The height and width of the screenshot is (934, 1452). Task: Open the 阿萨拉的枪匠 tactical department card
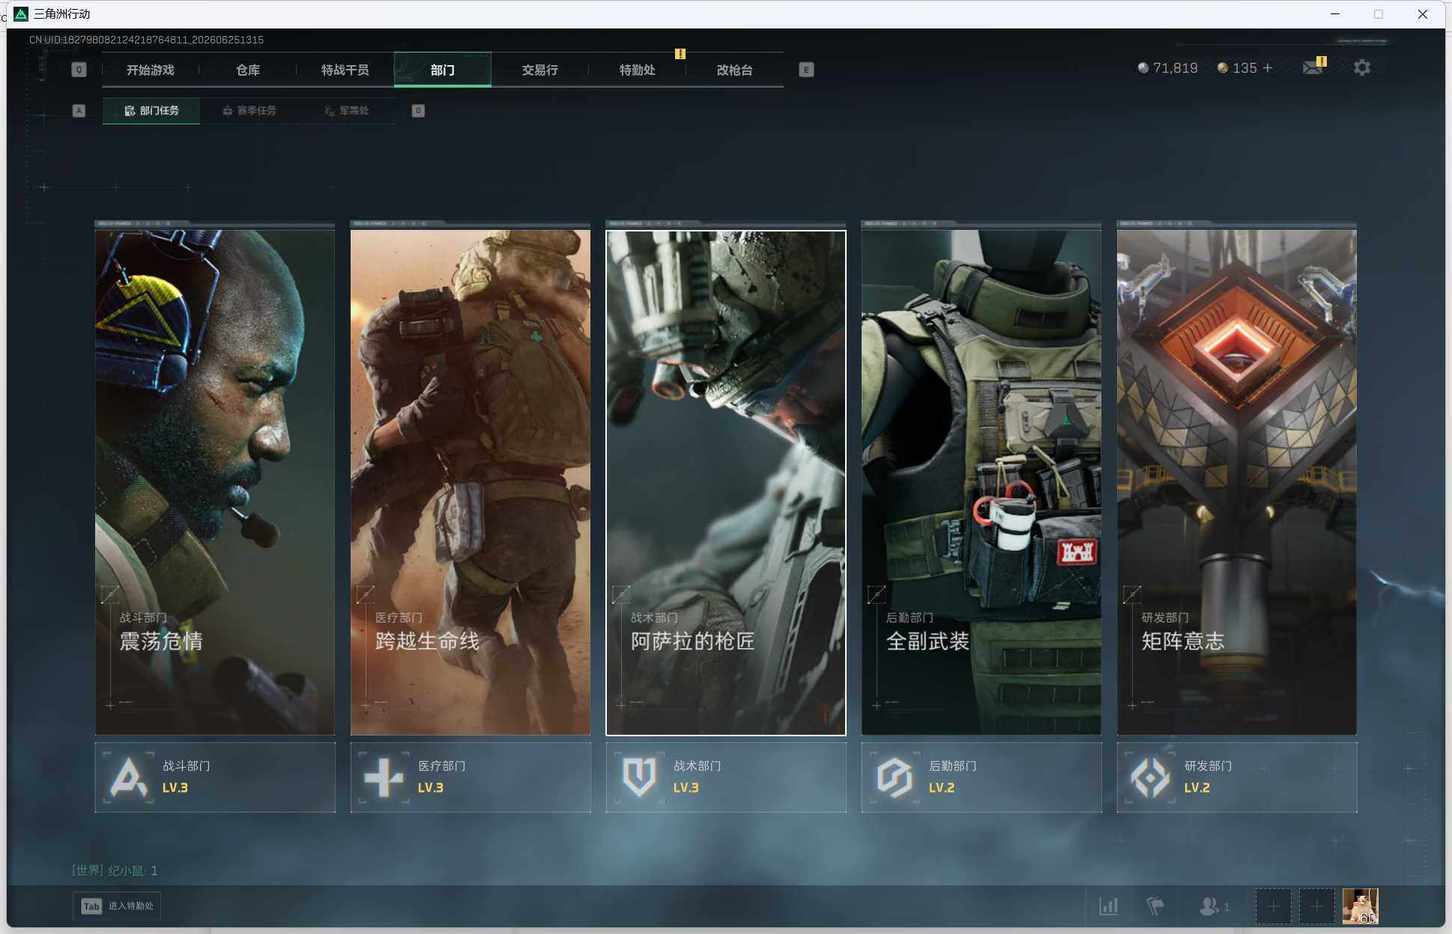pos(726,482)
